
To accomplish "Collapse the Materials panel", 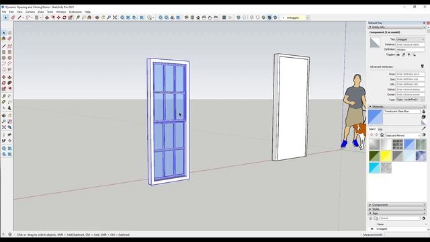I will [x=397, y=106].
